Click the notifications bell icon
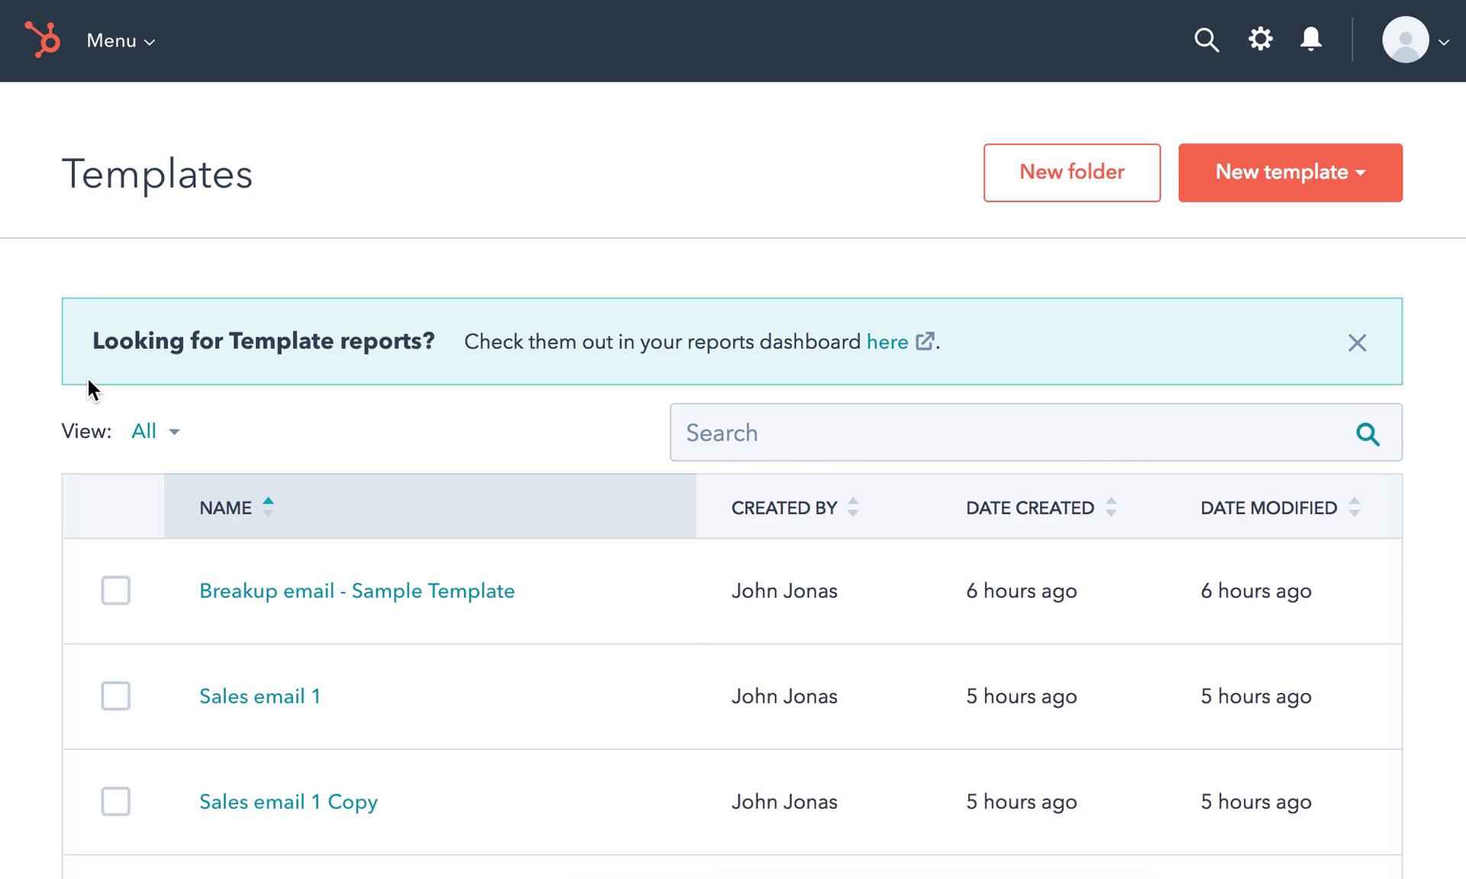Image resolution: width=1466 pixels, height=879 pixels. coord(1311,39)
